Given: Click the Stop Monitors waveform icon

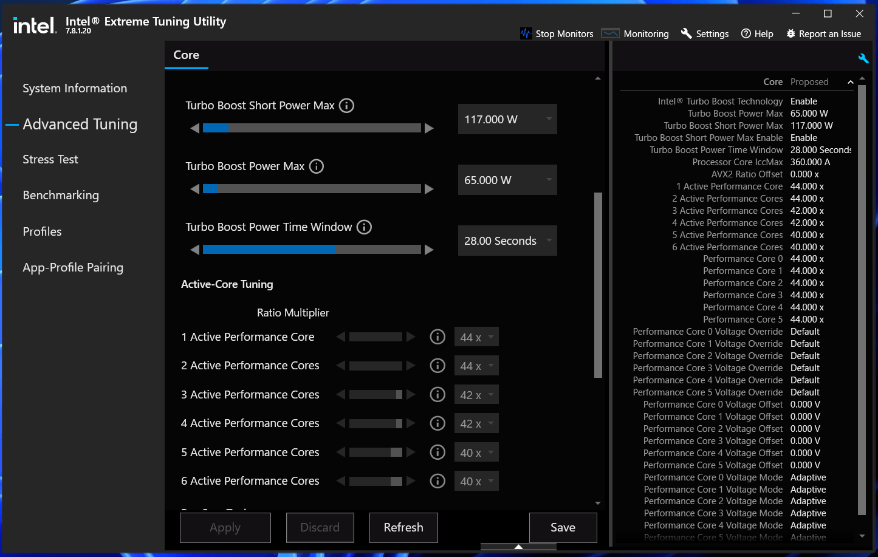Looking at the screenshot, I should click(x=526, y=33).
